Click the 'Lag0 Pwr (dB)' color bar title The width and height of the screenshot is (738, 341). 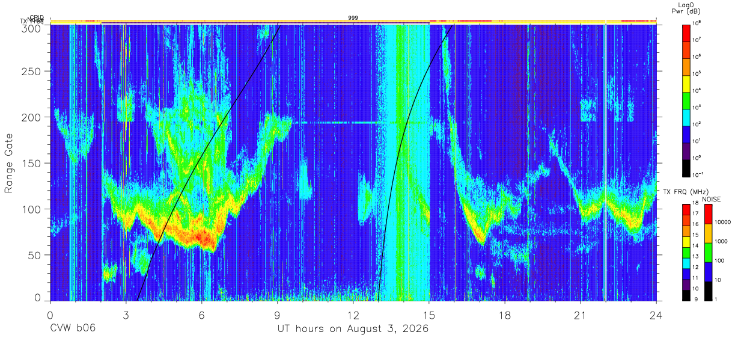tap(687, 8)
